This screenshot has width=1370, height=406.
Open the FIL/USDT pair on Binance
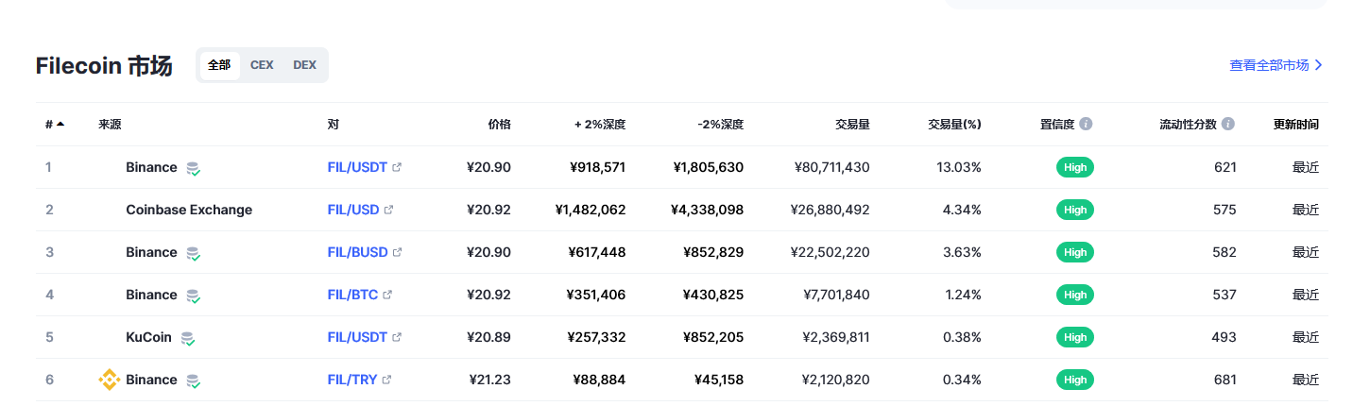pyautogui.click(x=357, y=167)
